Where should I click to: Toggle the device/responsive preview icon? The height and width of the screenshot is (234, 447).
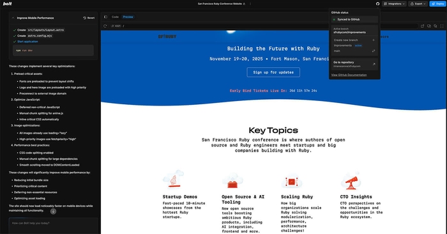428,26
